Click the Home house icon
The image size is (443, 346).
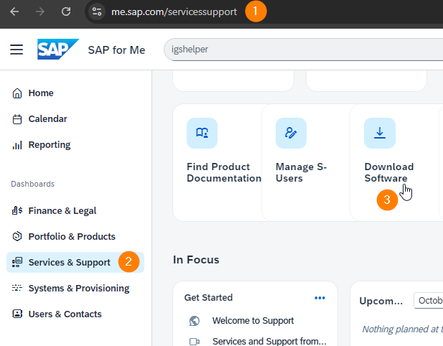tap(17, 93)
